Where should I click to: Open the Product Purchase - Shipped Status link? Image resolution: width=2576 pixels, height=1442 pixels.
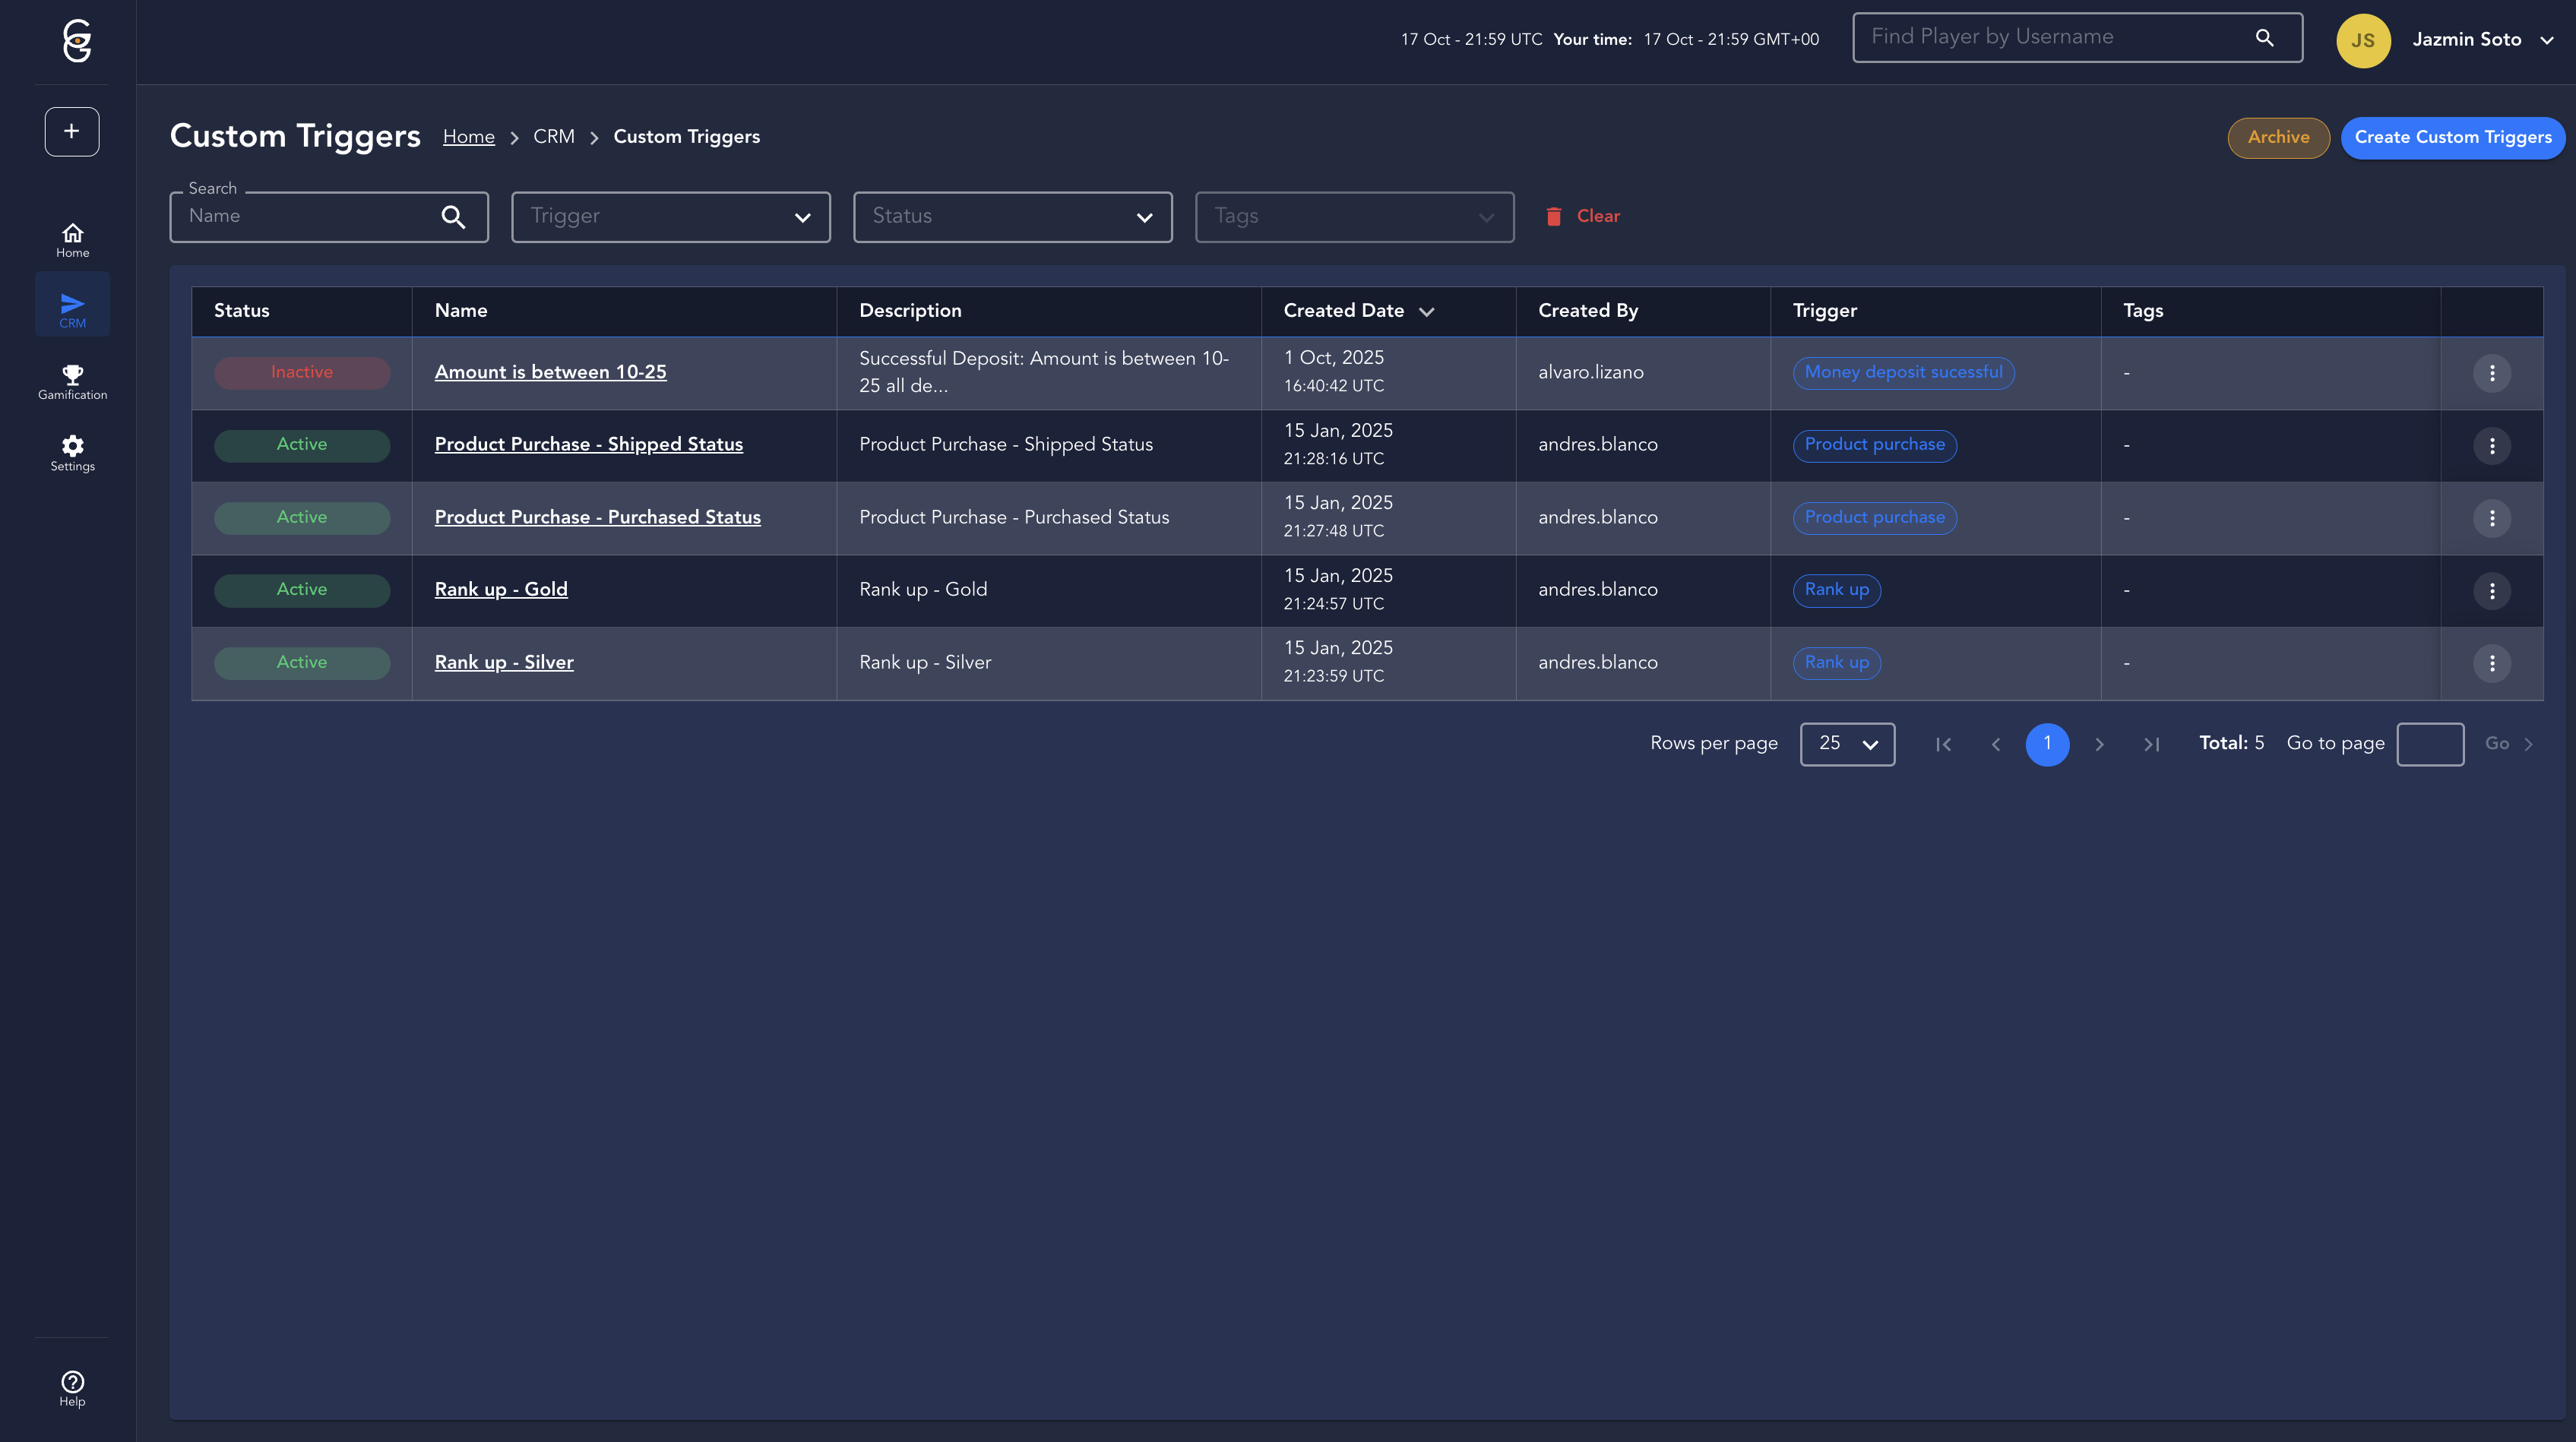pyautogui.click(x=588, y=445)
